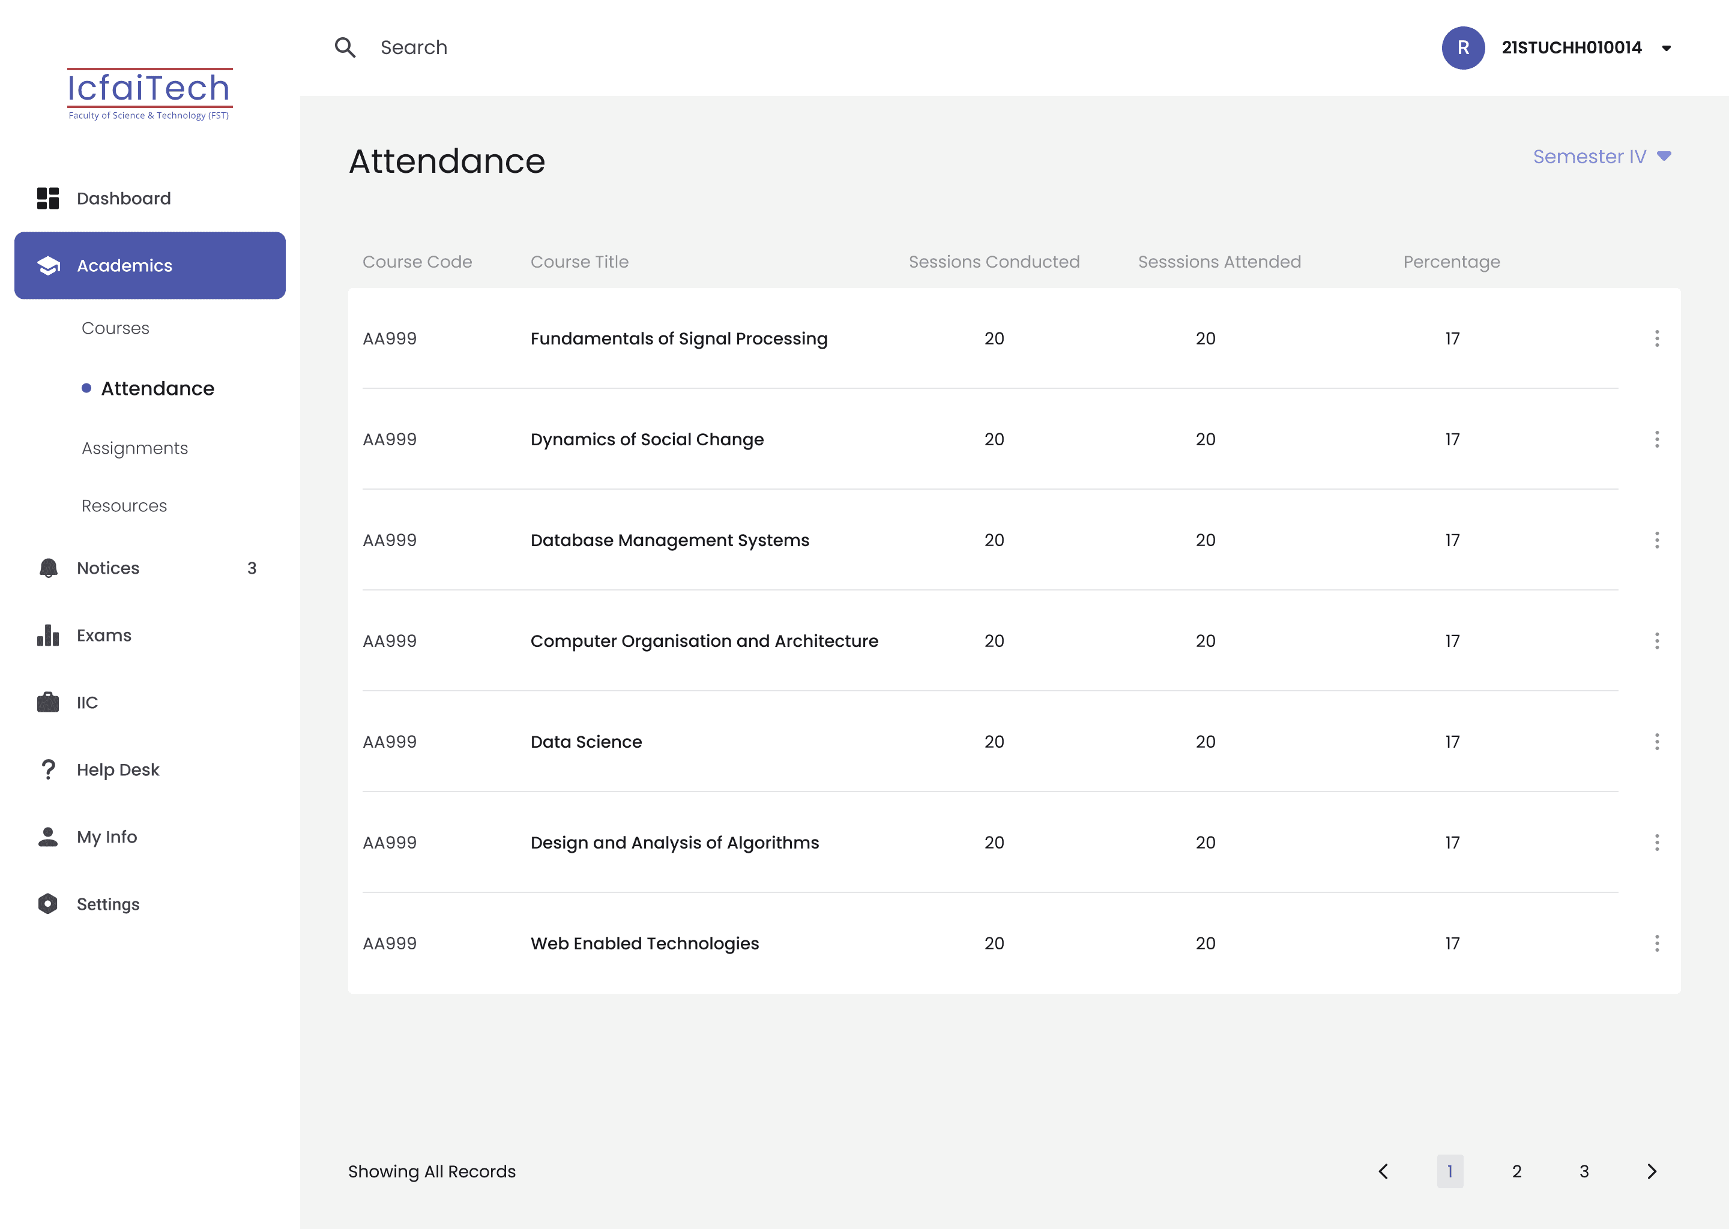Open options menu for Data Science row

click(x=1657, y=742)
